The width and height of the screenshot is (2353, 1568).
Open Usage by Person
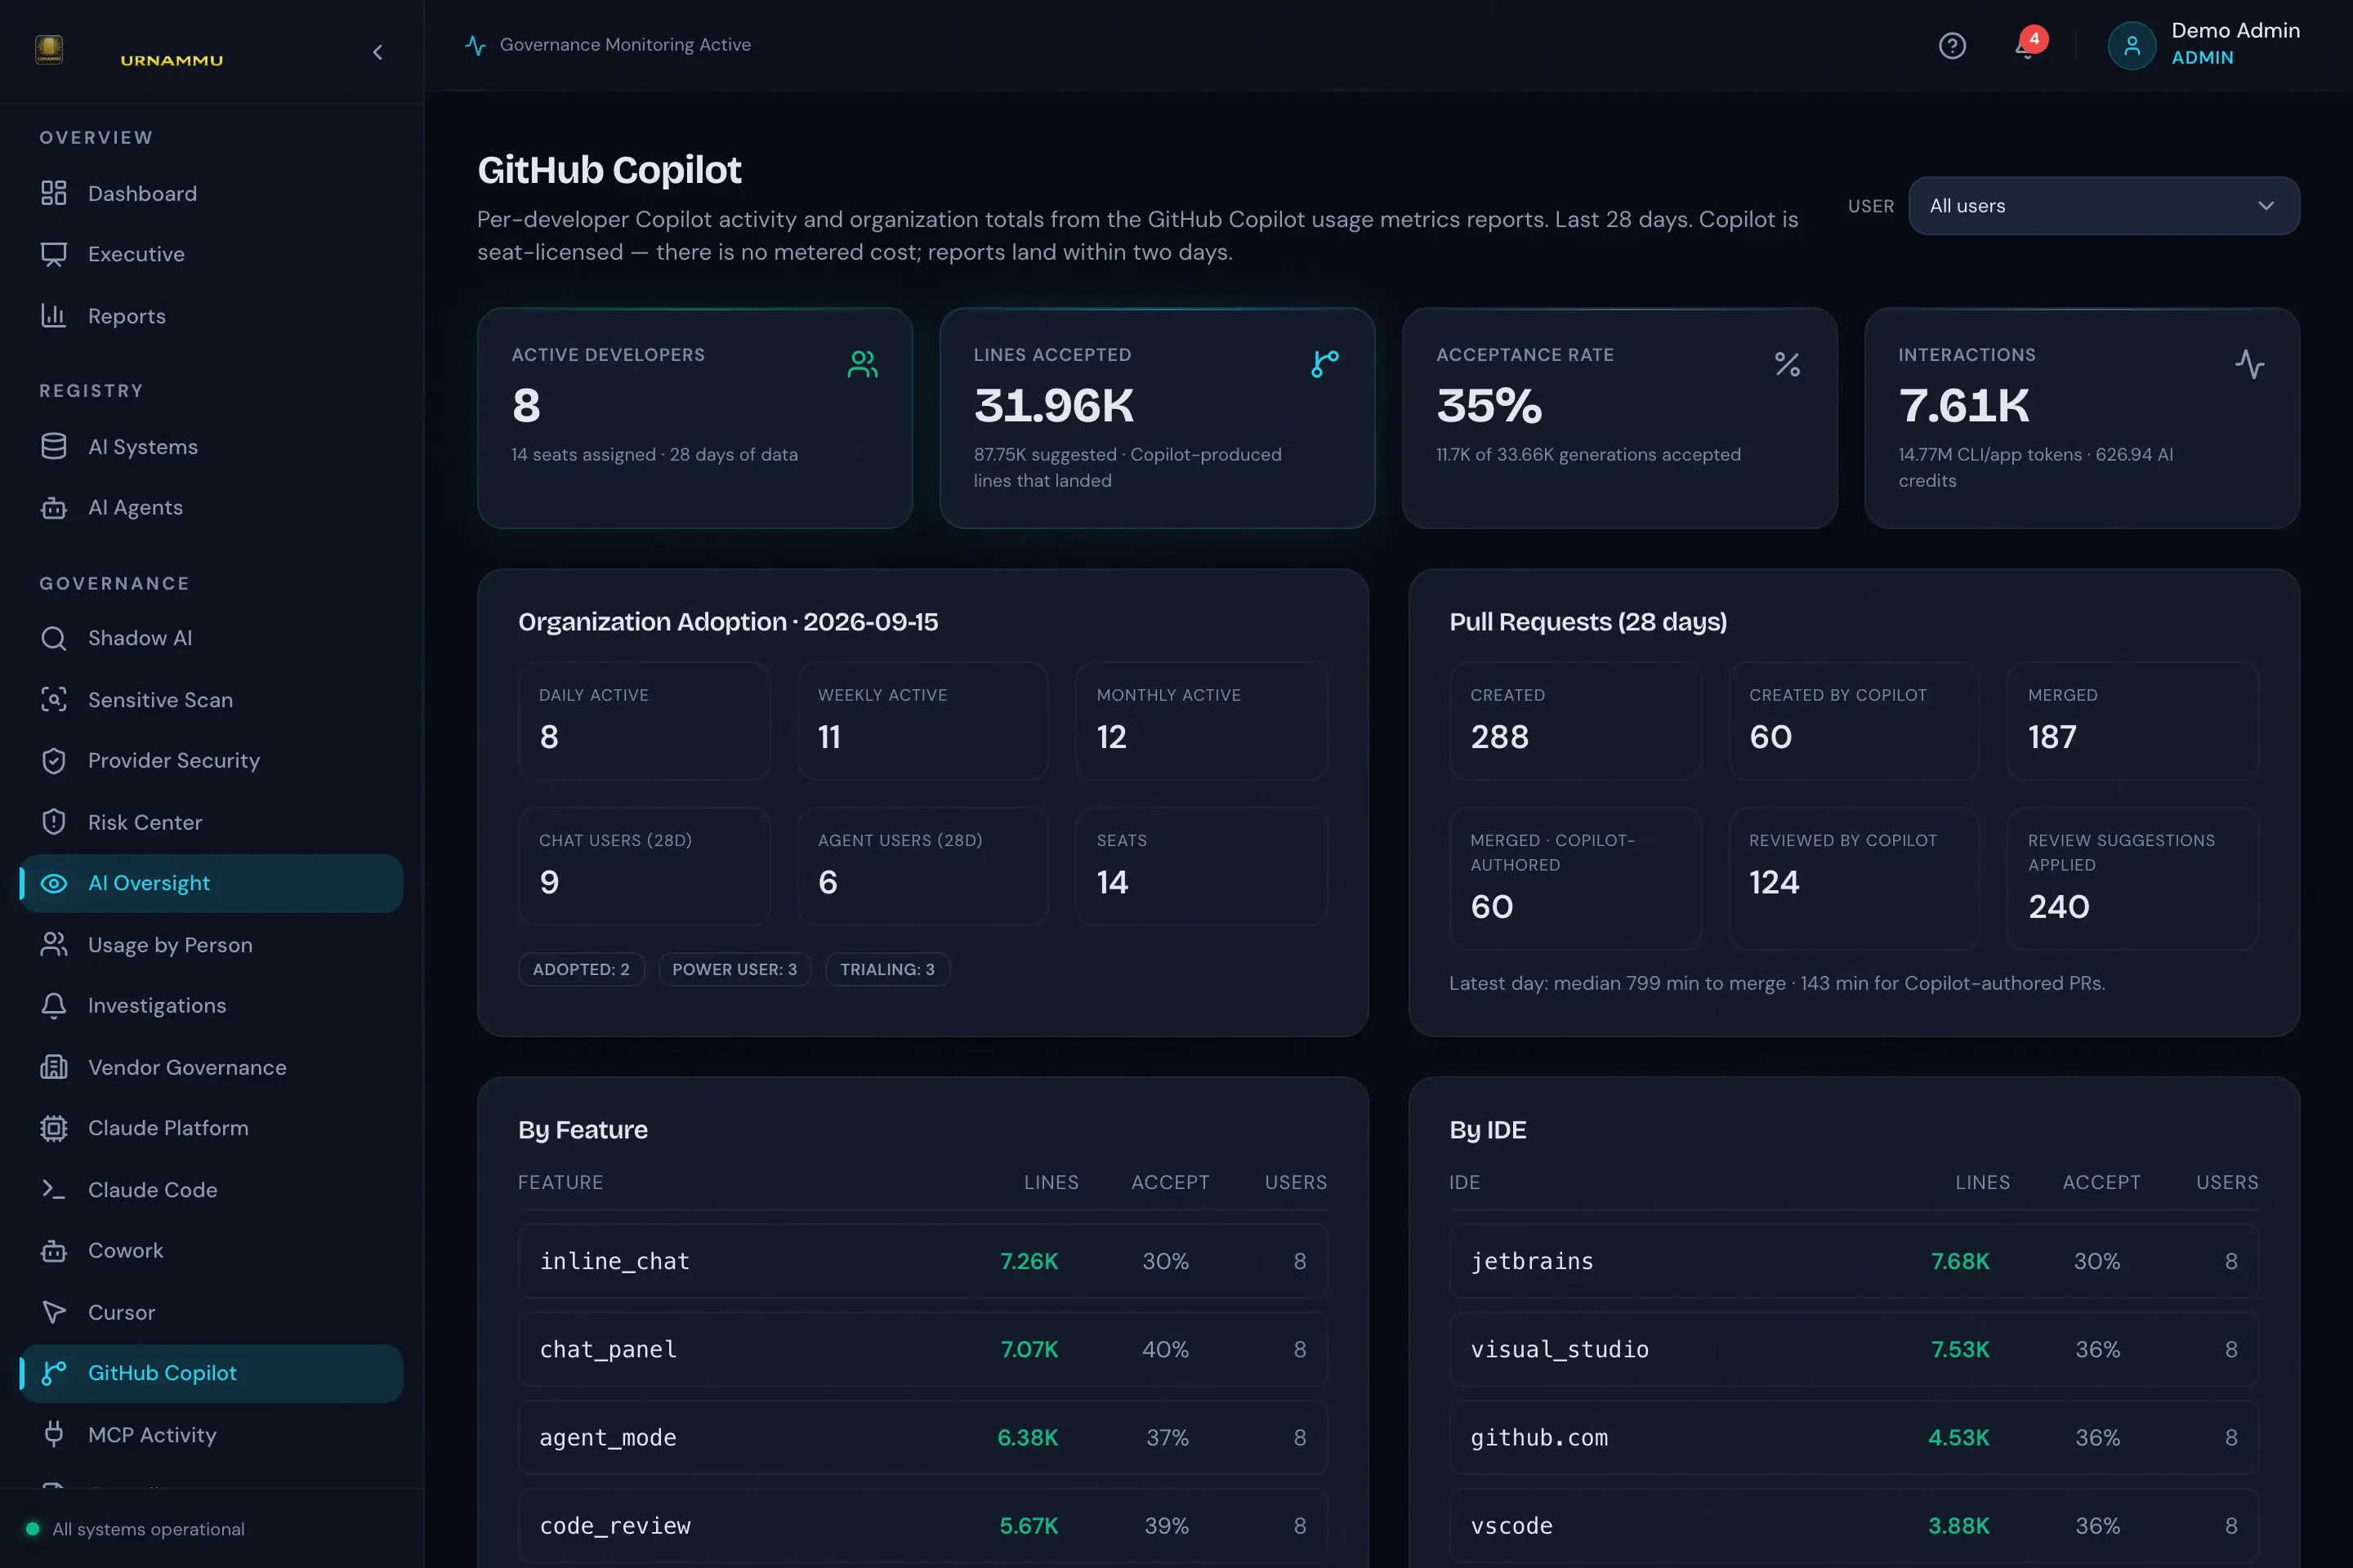tap(211, 945)
